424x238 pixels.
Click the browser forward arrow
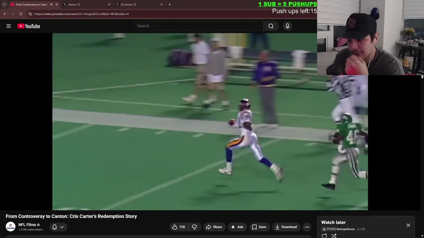click(x=13, y=14)
